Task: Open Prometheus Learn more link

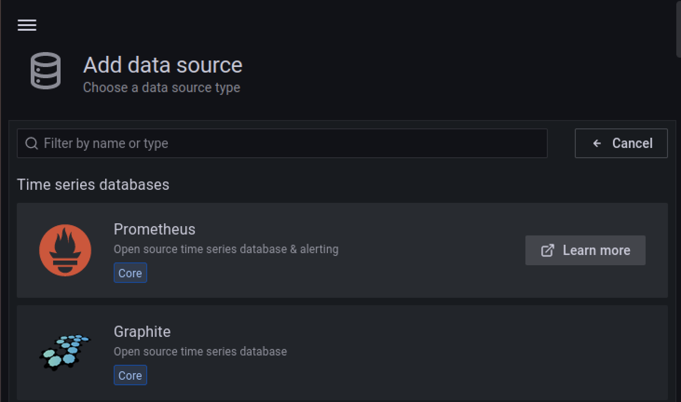Action: coord(596,250)
